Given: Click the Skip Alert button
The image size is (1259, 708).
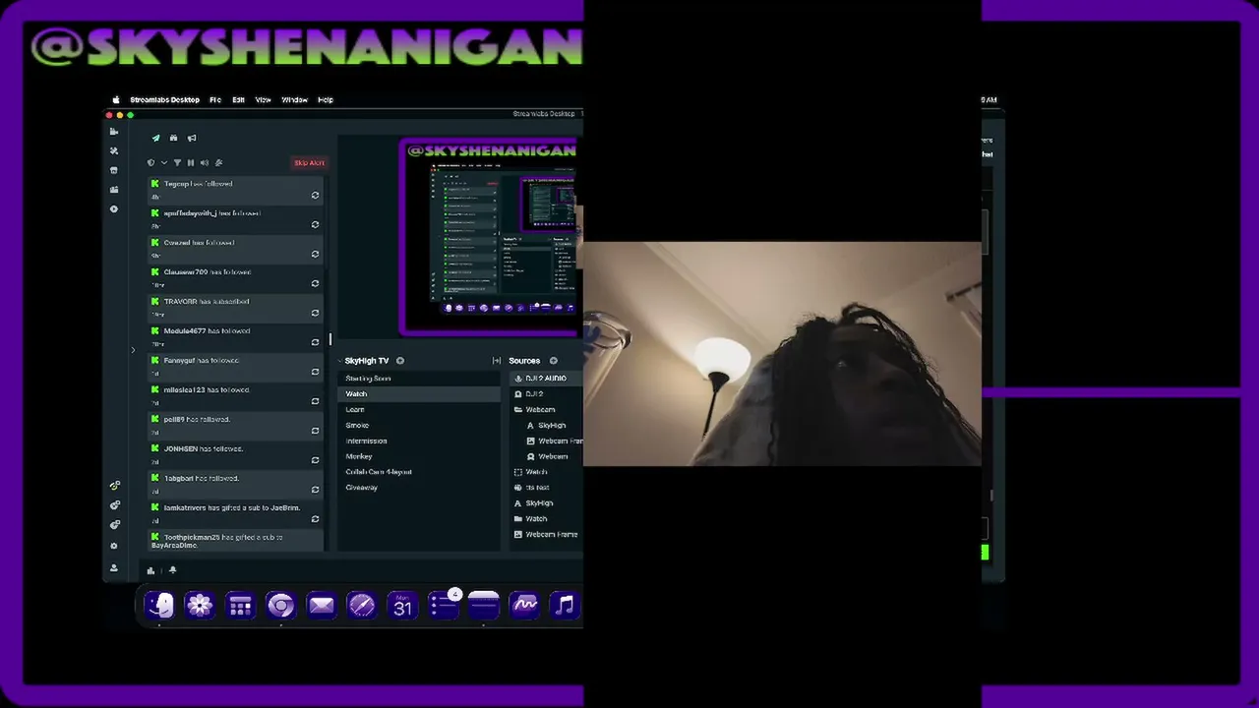Looking at the screenshot, I should coord(309,163).
